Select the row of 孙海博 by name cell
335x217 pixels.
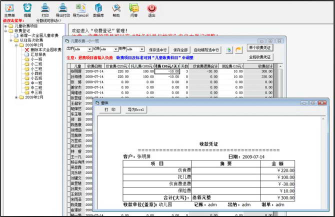coord(77,76)
